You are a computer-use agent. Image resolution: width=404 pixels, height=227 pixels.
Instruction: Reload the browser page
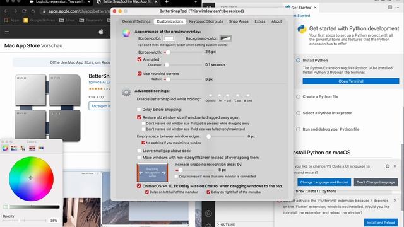[x=24, y=11]
